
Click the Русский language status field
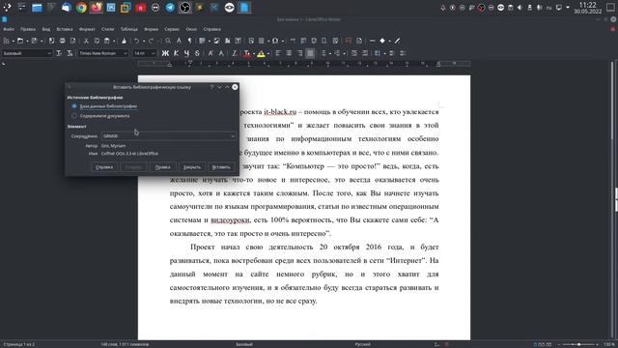click(x=362, y=344)
